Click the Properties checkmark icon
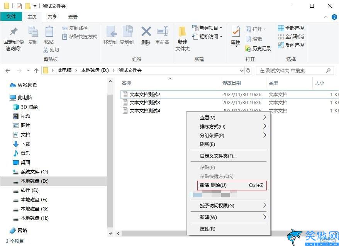The image size is (339, 246). [236, 32]
